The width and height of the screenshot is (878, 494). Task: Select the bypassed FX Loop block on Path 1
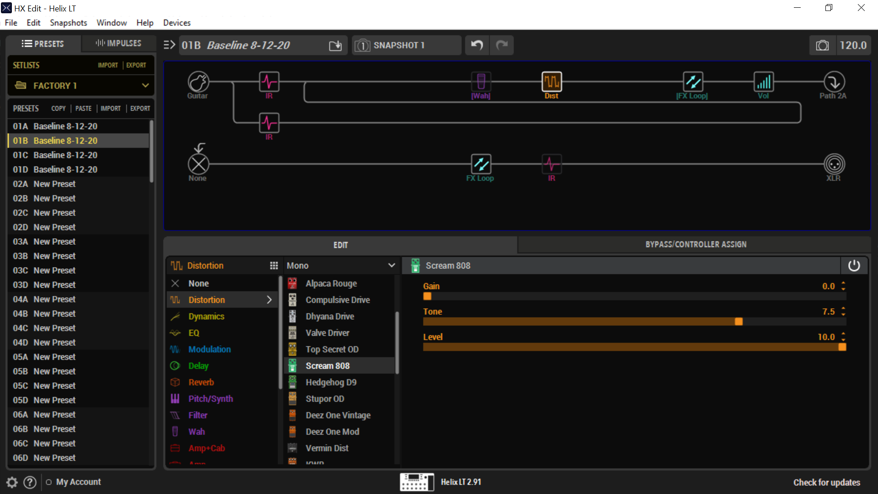click(693, 82)
